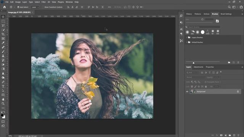Select the Eraser tool
The width and height of the screenshot is (244, 137).
[3, 65]
